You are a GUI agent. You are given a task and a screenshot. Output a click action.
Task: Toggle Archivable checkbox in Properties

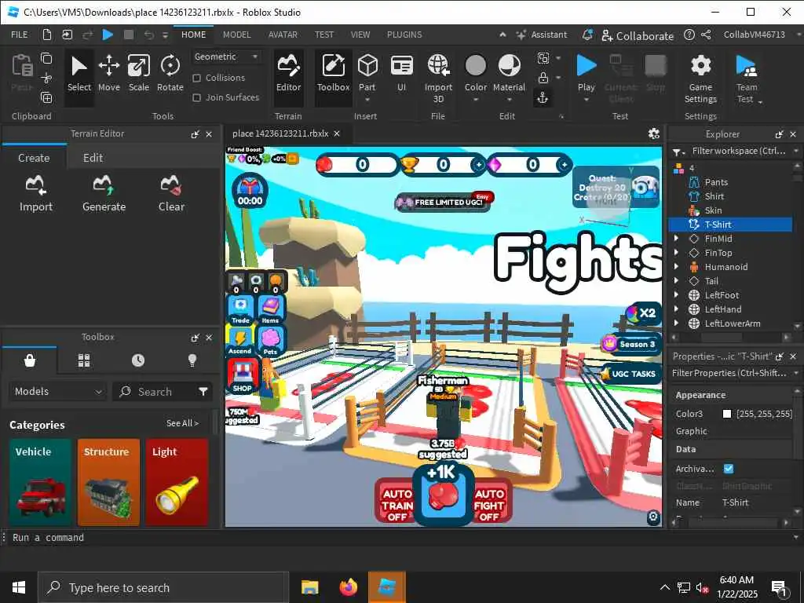[728, 469]
